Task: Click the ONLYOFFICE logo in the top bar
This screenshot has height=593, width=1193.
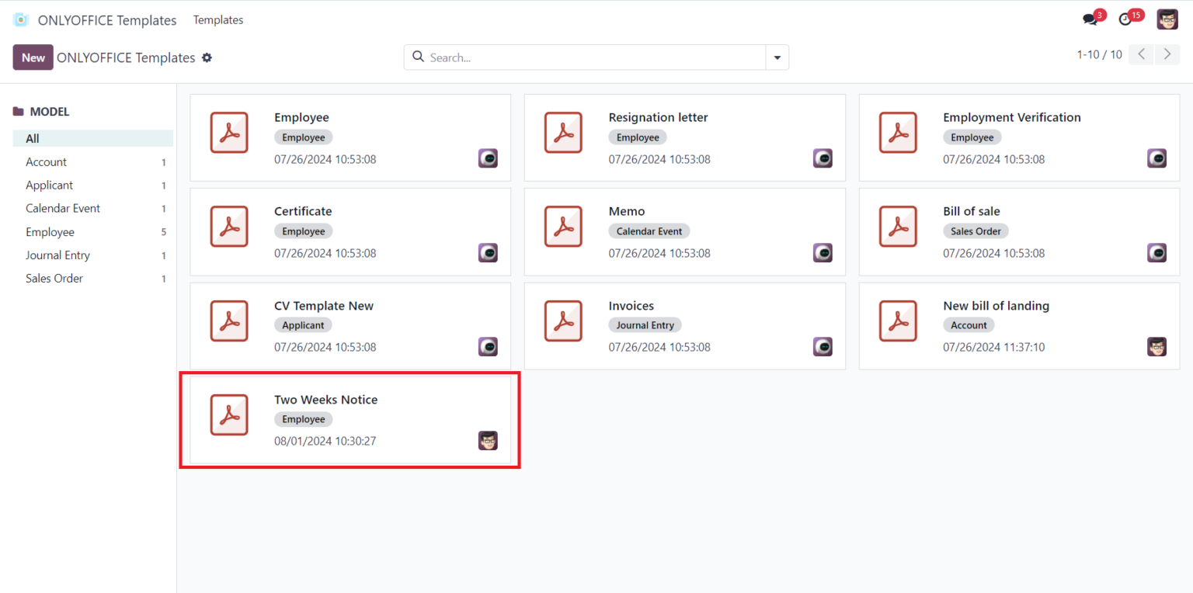Action: [20, 19]
